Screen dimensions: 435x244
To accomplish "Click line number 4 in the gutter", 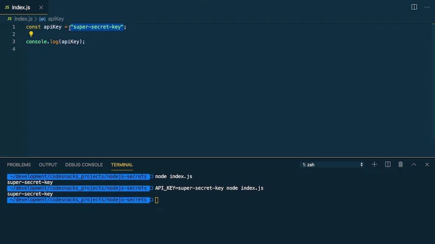I will pos(14,49).
